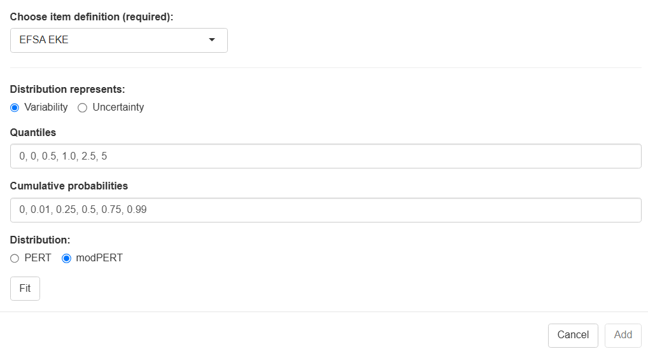Select the Variability radio circle

point(15,107)
